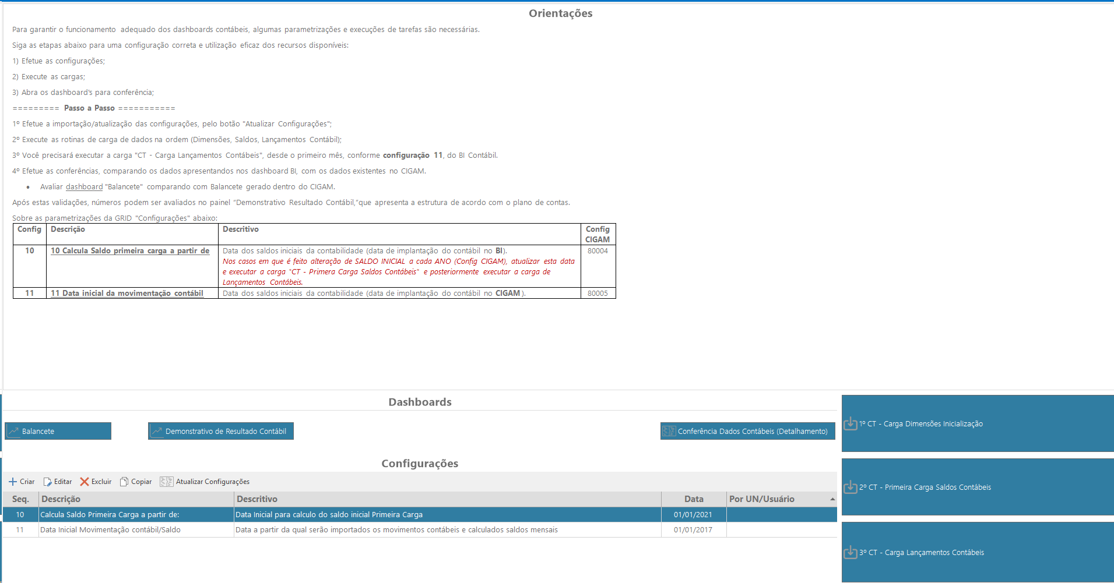Screen dimensions: 1114x583
Task: Click the red Excluir X icon
Action: click(85, 482)
